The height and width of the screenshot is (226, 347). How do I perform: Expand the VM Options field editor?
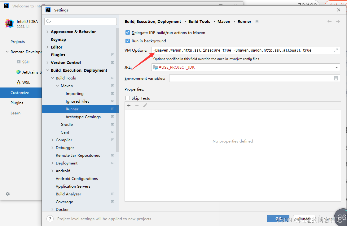coord(336,50)
